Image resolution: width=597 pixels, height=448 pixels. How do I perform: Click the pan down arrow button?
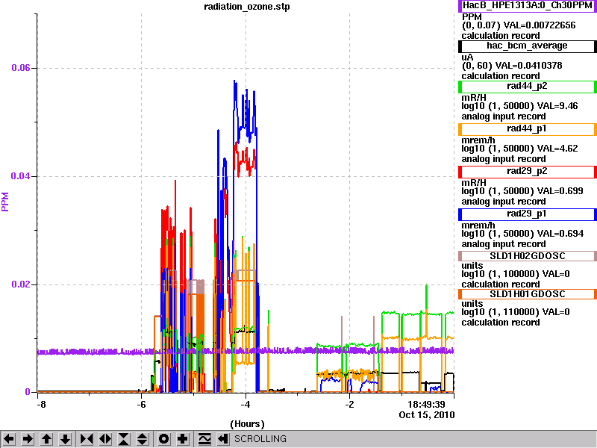pos(65,439)
